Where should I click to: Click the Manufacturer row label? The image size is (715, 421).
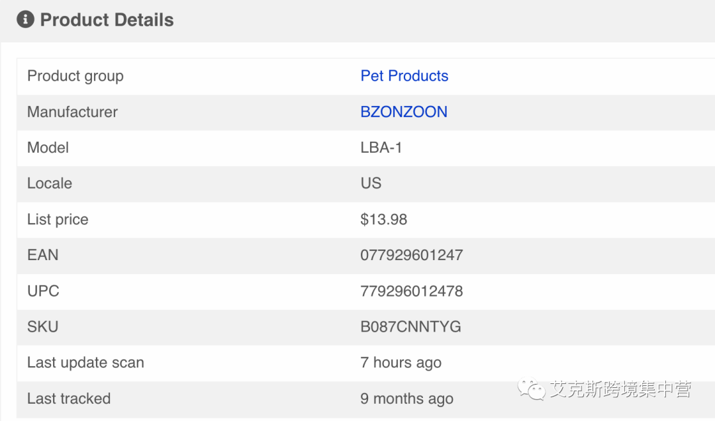(x=72, y=112)
